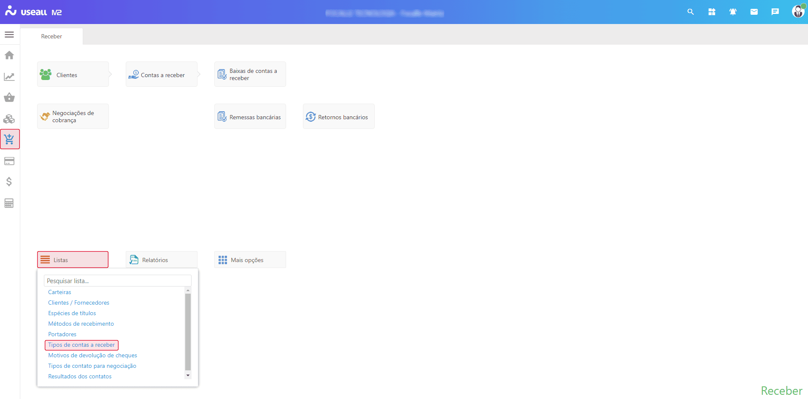Screen dimensions: 808x399
Task: Open Retornos bancários
Action: [x=338, y=117]
